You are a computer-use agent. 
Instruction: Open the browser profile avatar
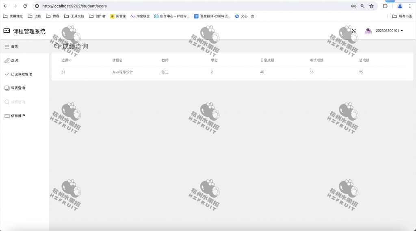point(400,6)
